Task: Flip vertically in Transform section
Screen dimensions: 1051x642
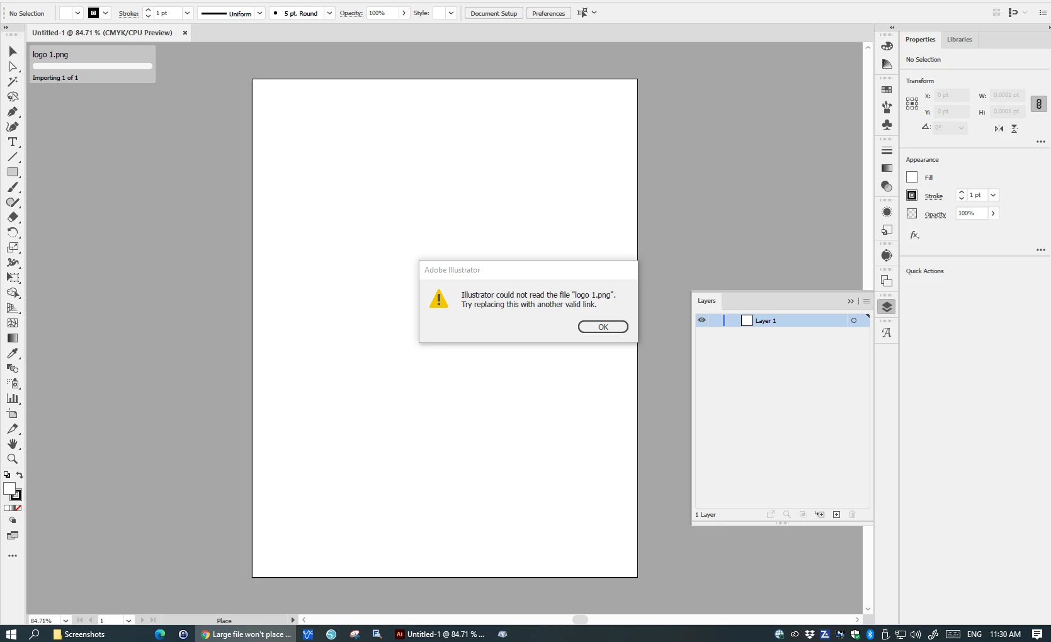Action: coord(1014,128)
